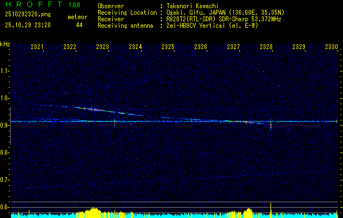Click the Observer field label
The width and height of the screenshot is (343, 218).
(x=111, y=6)
